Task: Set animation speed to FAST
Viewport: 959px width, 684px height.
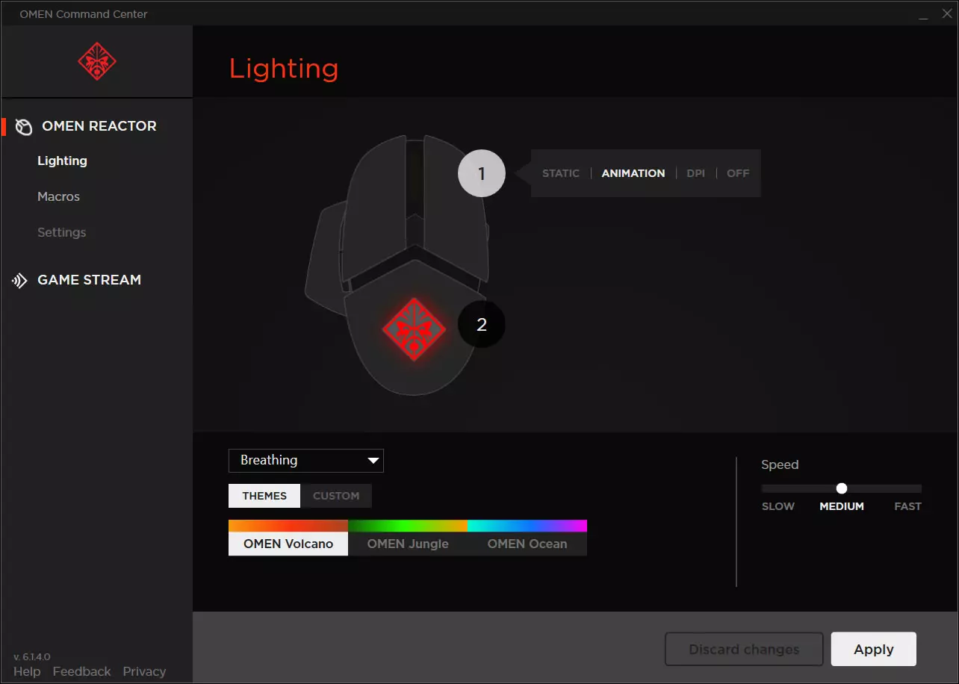Action: [x=908, y=506]
